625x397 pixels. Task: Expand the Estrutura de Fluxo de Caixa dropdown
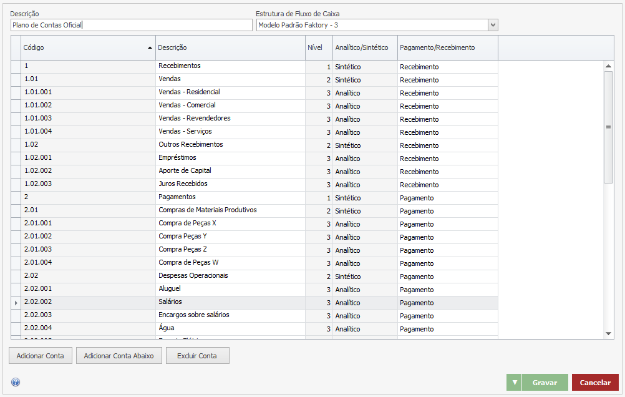click(493, 25)
